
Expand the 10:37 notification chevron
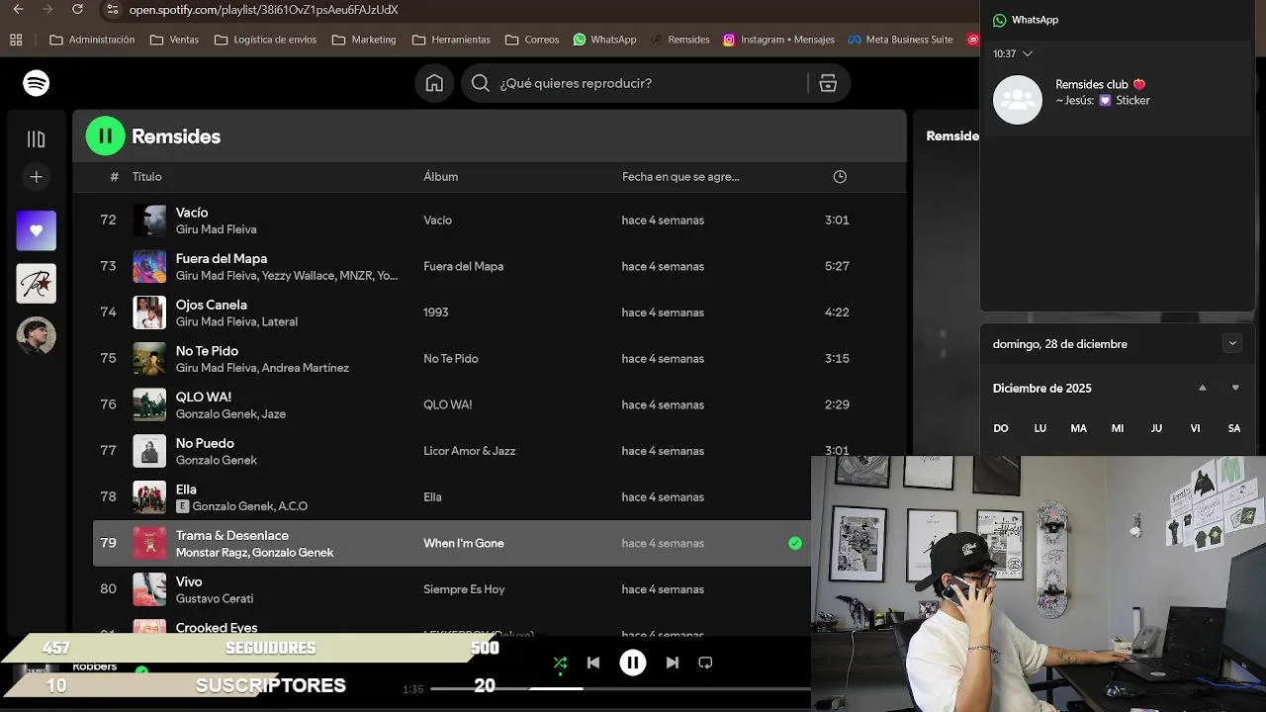click(x=1028, y=53)
